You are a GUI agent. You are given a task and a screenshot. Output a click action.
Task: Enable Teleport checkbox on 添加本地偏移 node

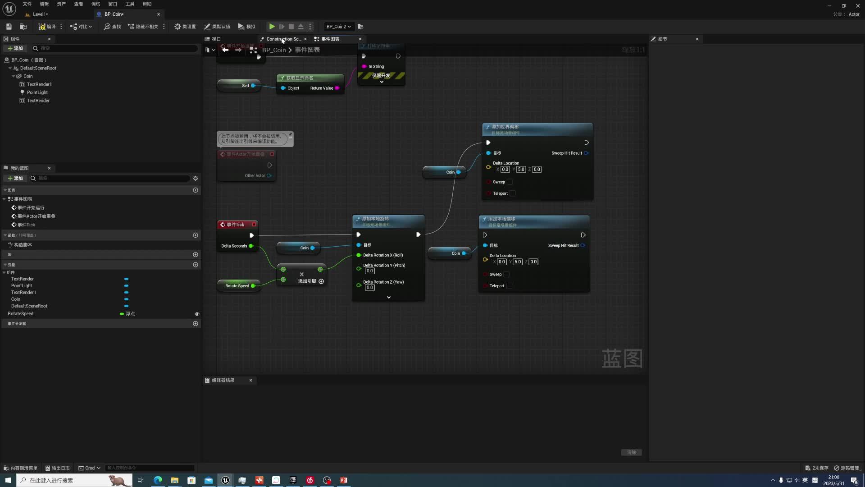pos(509,286)
